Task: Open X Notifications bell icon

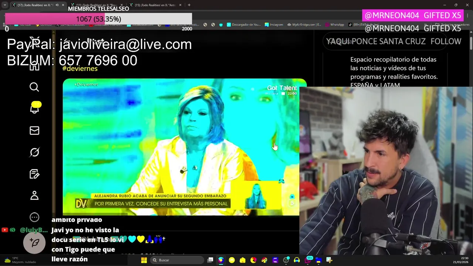Action: click(34, 108)
